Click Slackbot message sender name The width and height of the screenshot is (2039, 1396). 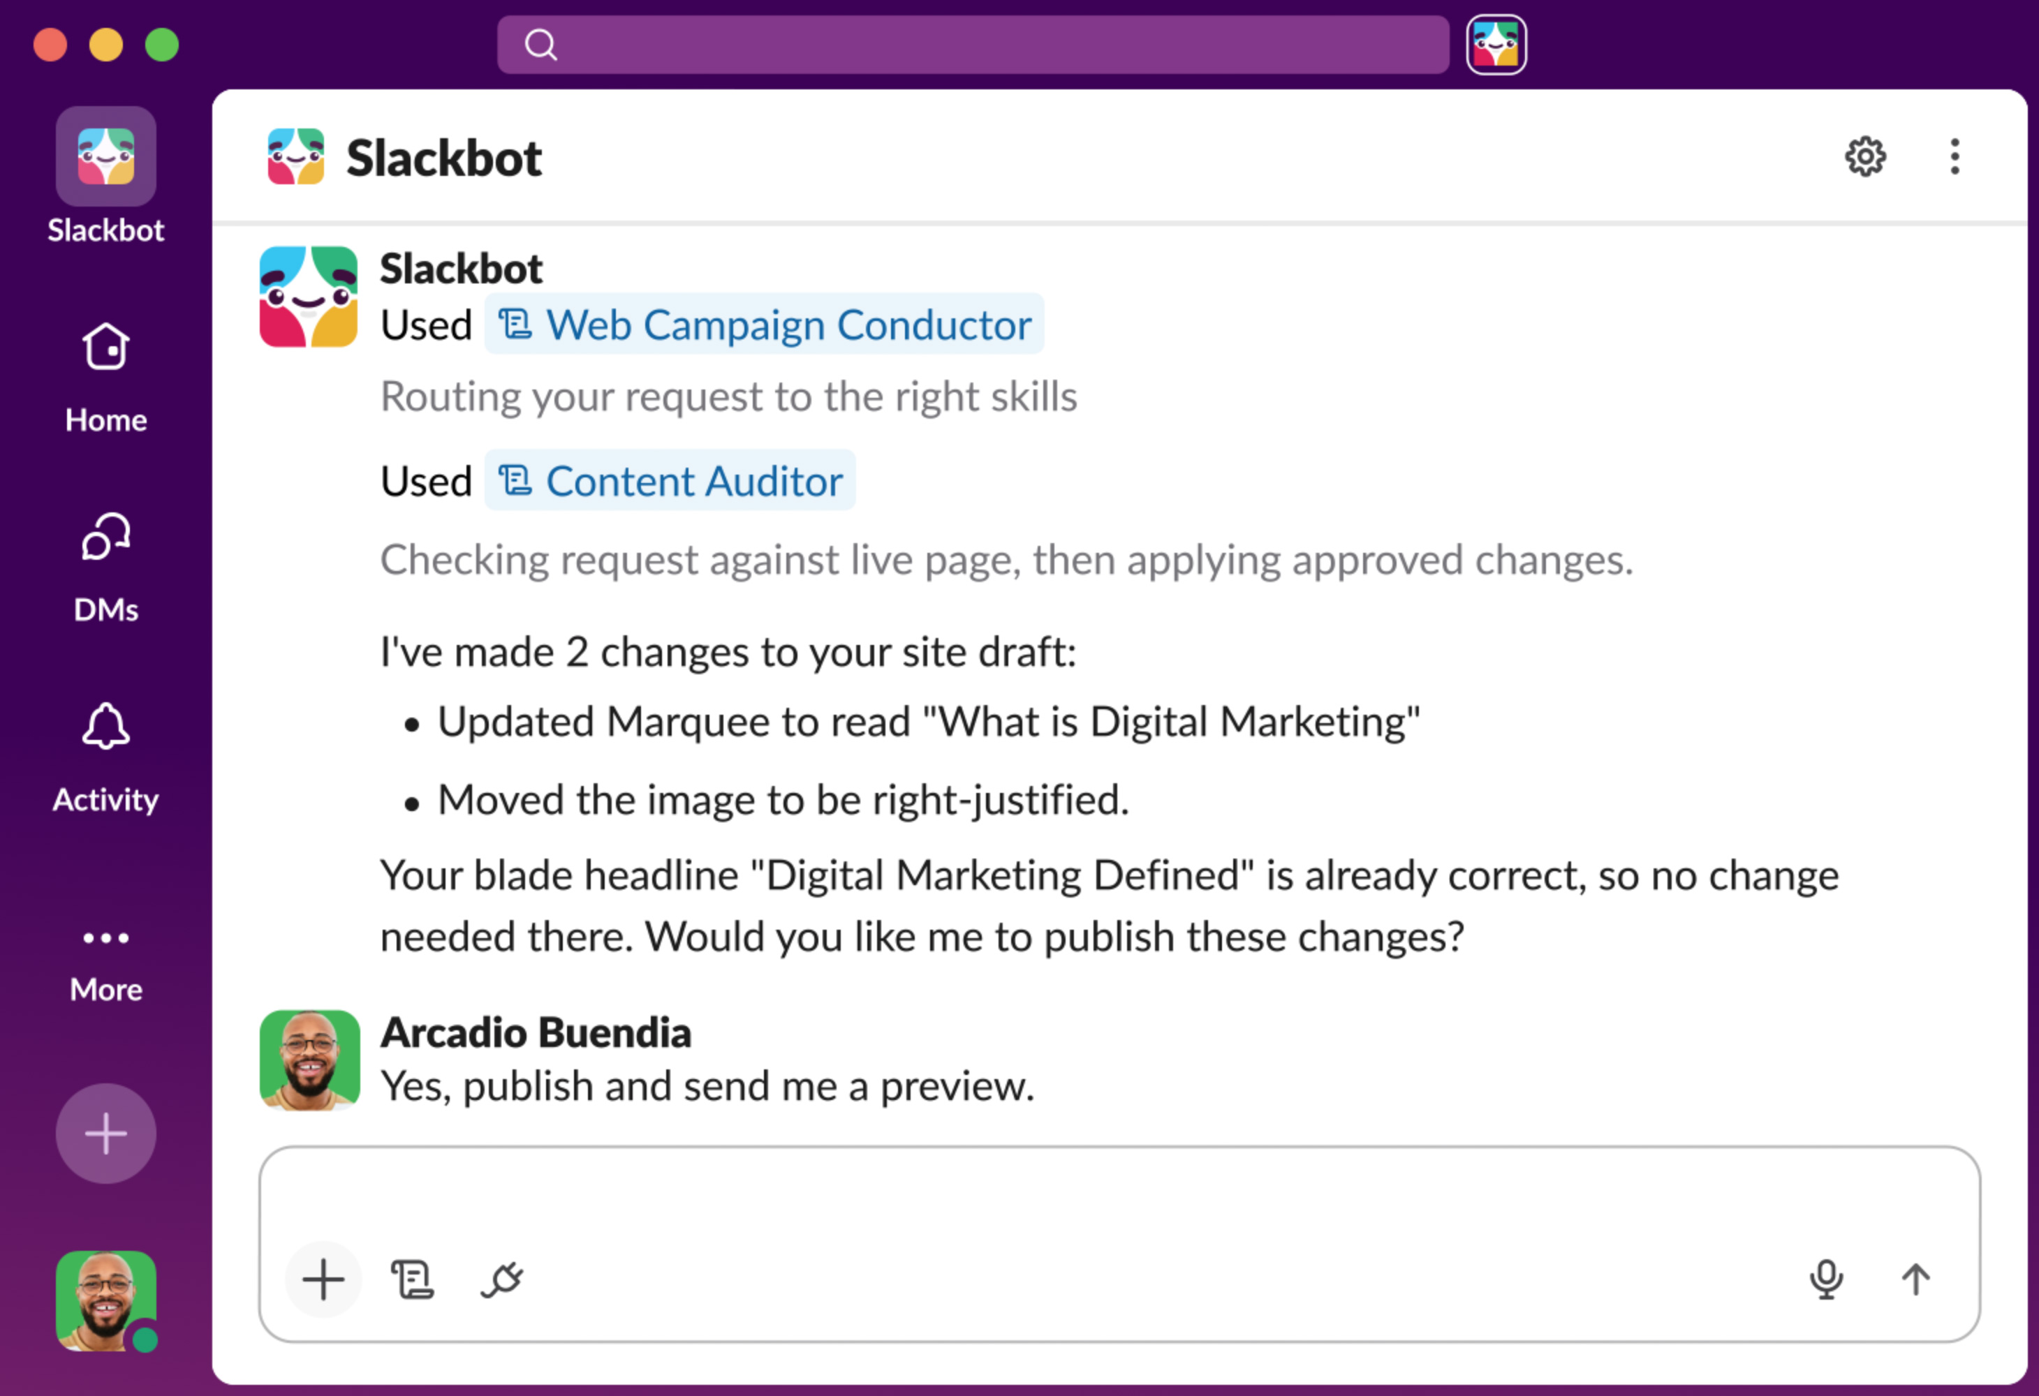(x=462, y=268)
